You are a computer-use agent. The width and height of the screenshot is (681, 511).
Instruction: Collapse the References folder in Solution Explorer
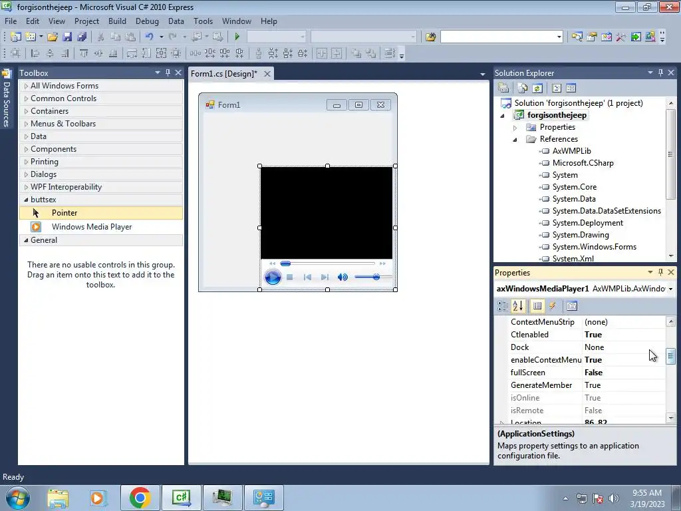coord(515,140)
